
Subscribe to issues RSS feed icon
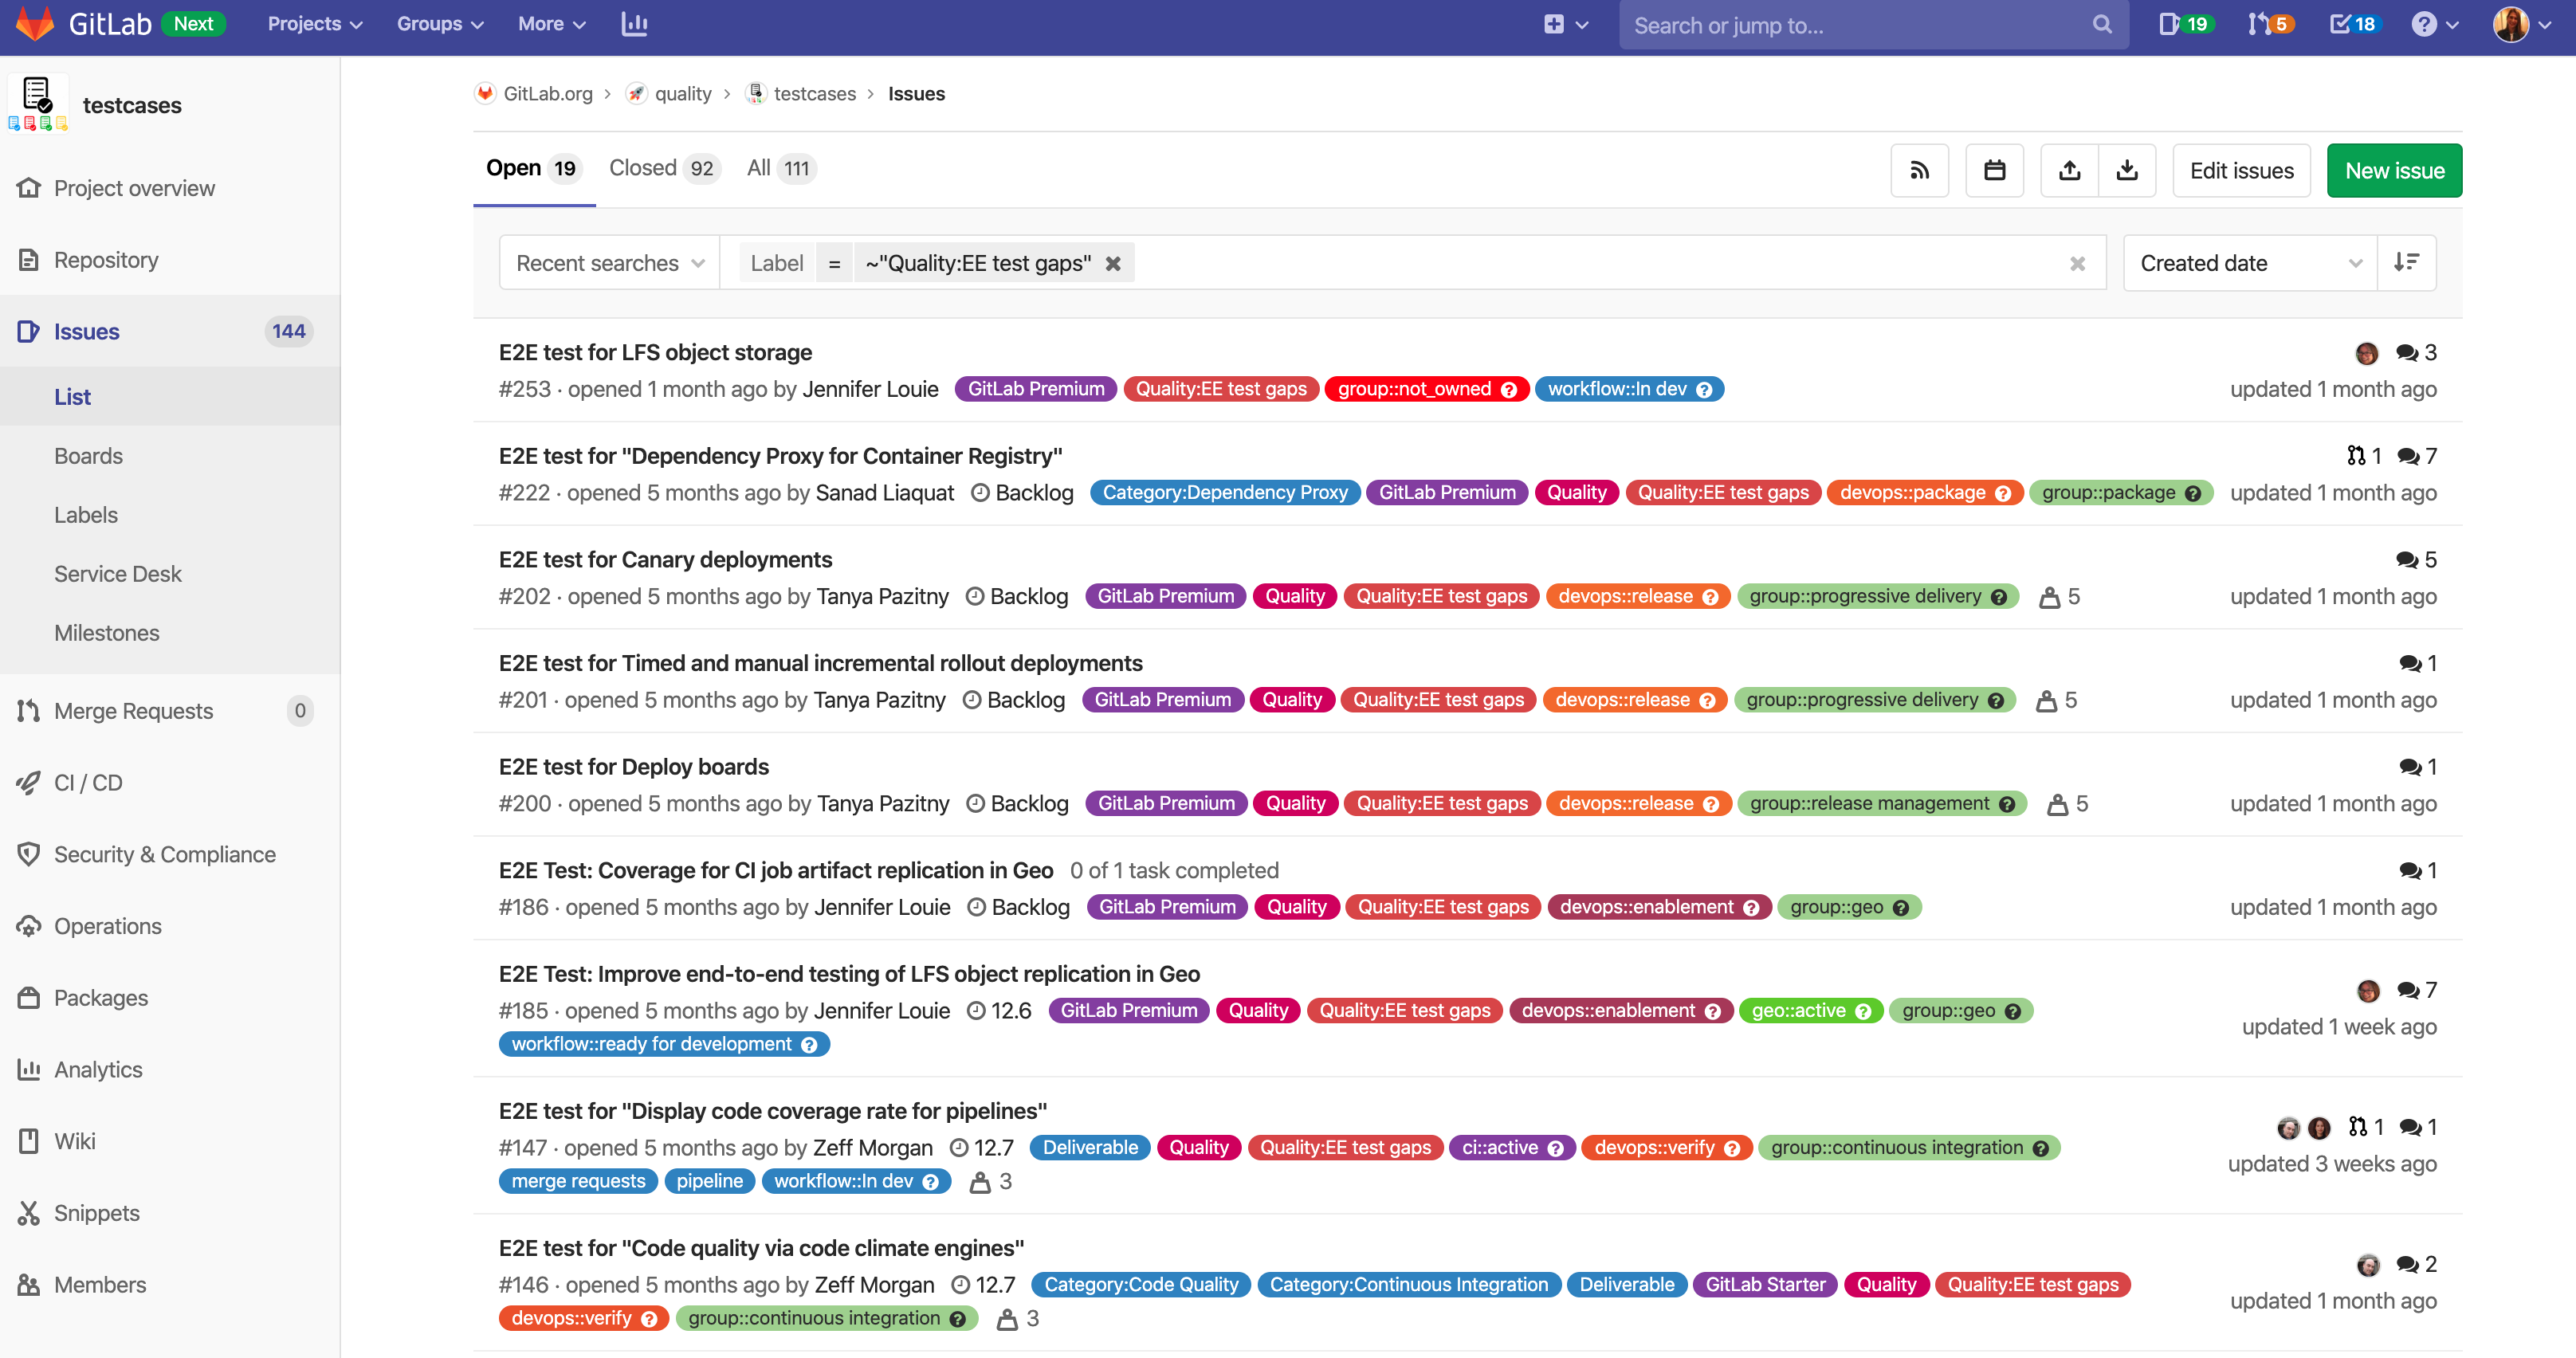coord(1920,171)
